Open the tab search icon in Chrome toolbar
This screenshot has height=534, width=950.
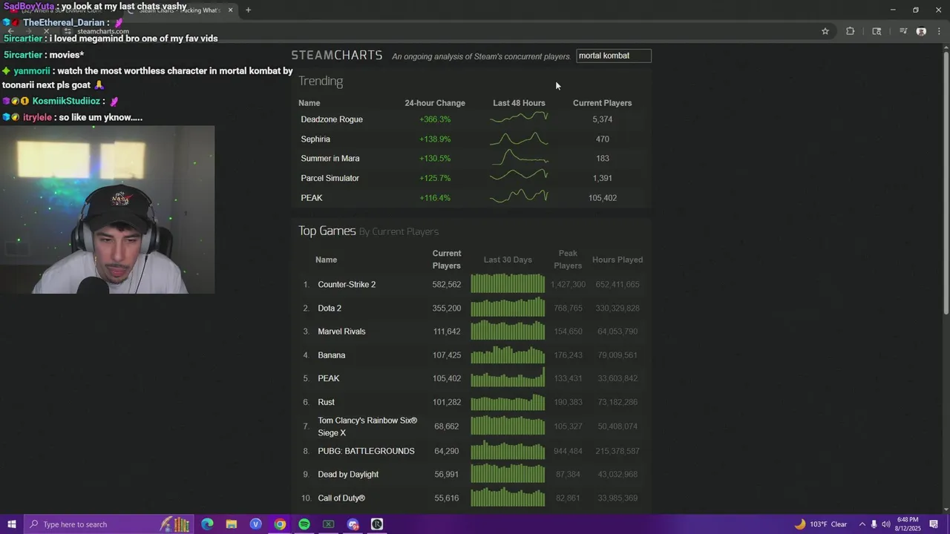(x=877, y=31)
